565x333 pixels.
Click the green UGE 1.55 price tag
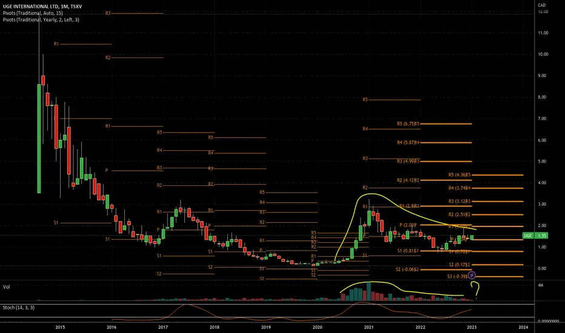(x=535, y=236)
